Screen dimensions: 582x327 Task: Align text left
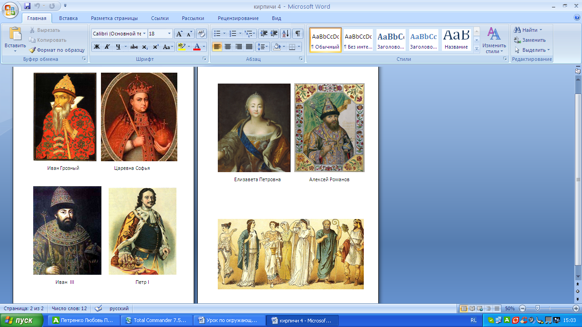(x=217, y=47)
